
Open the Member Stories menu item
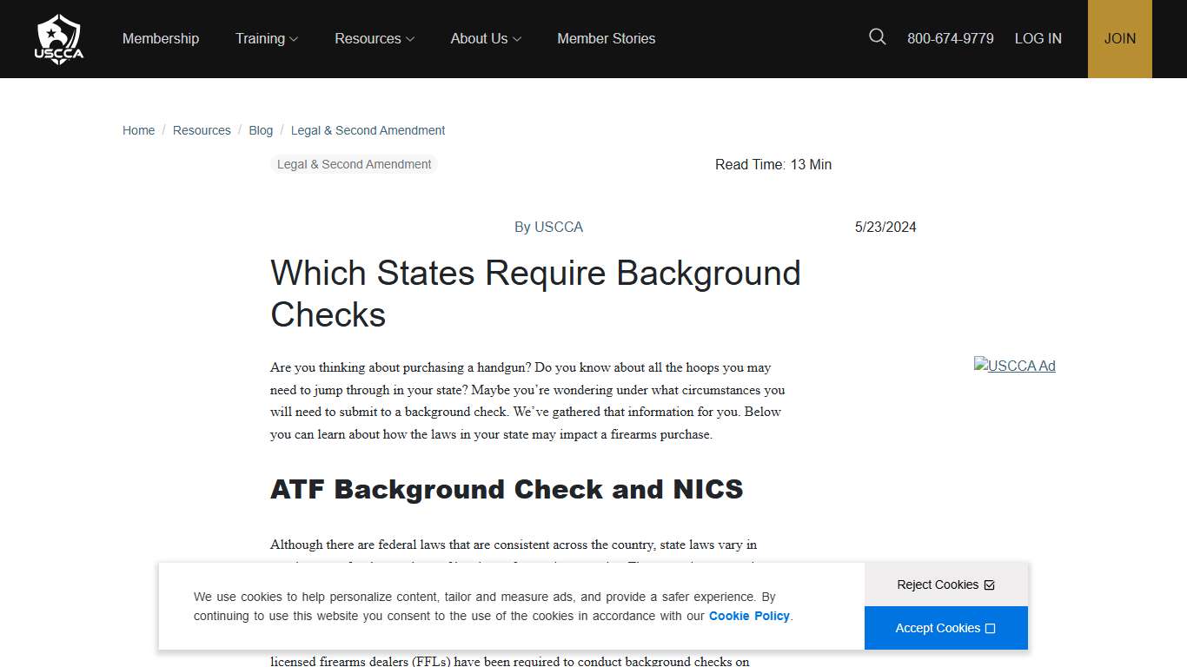pos(606,38)
